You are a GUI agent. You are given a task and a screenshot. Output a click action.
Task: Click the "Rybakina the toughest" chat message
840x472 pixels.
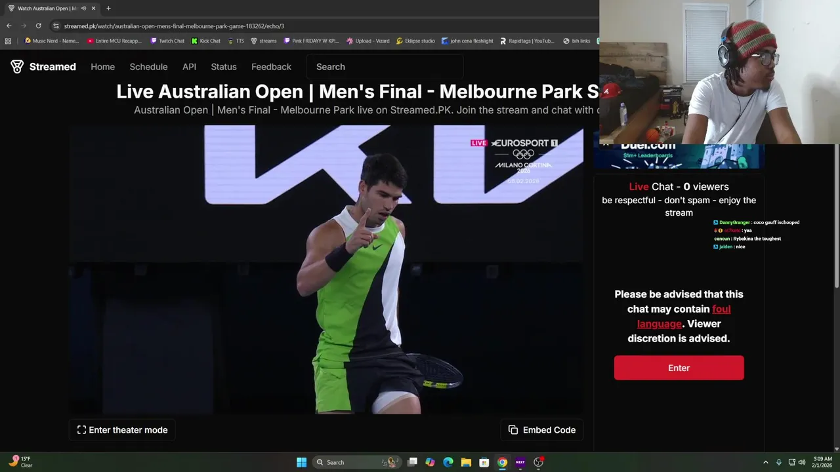click(747, 239)
